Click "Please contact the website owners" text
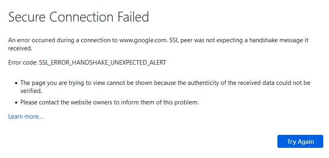 pos(66,103)
